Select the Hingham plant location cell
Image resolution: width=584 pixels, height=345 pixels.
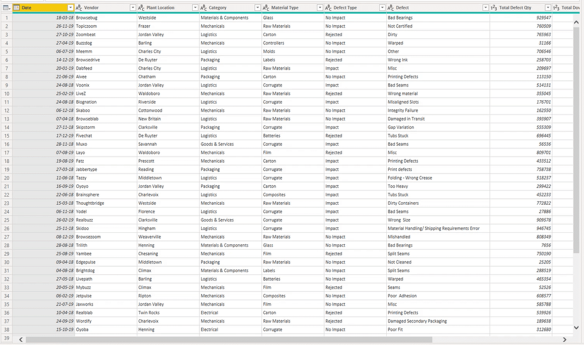click(x=168, y=228)
